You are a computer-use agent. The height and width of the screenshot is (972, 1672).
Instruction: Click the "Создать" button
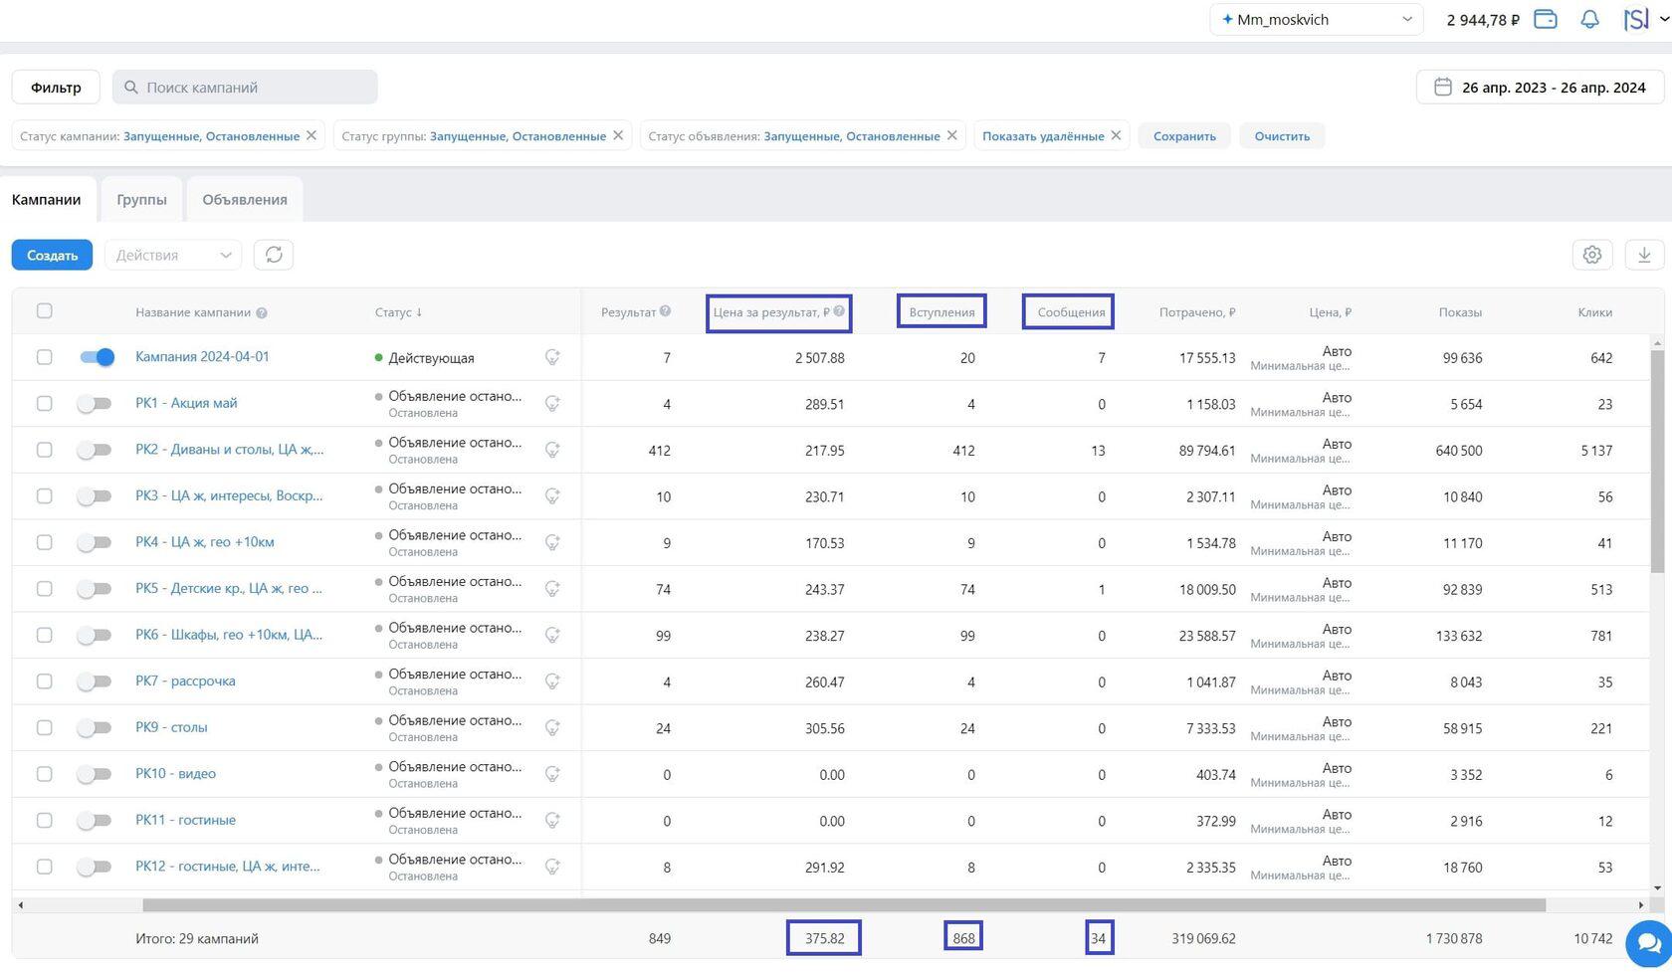pos(52,255)
